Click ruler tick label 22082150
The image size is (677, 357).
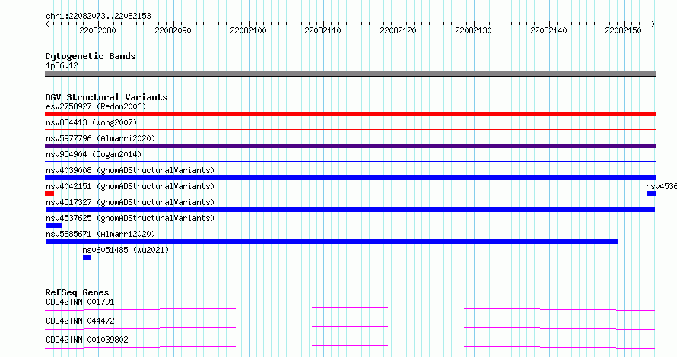tap(624, 30)
